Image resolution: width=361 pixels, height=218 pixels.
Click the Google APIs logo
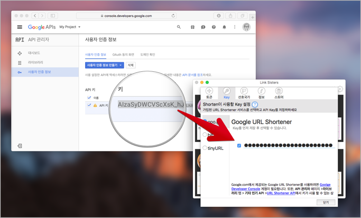(x=42, y=27)
